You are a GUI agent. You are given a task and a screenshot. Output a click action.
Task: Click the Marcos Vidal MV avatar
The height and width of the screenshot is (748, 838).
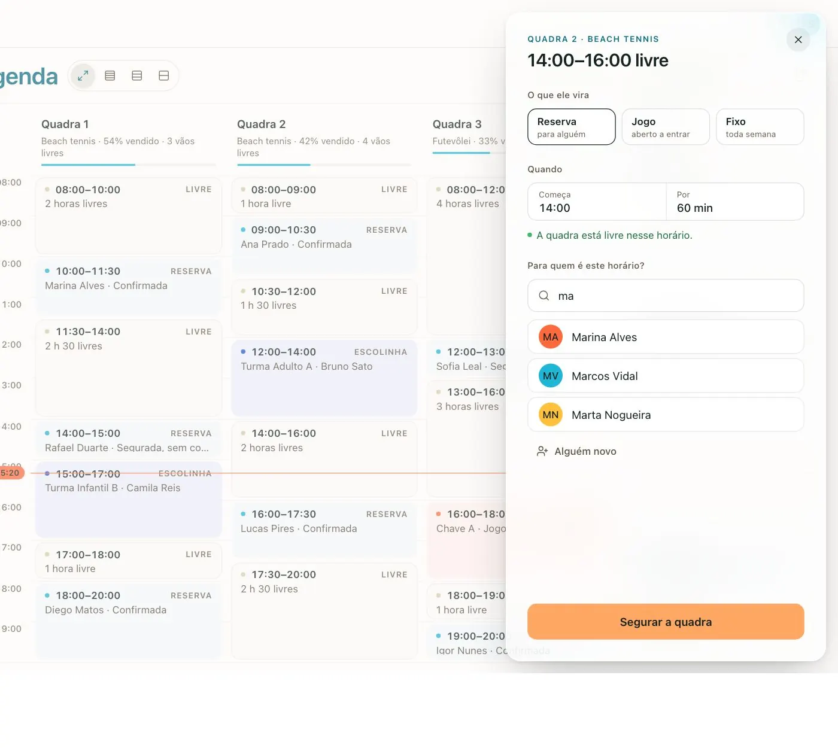click(x=551, y=376)
